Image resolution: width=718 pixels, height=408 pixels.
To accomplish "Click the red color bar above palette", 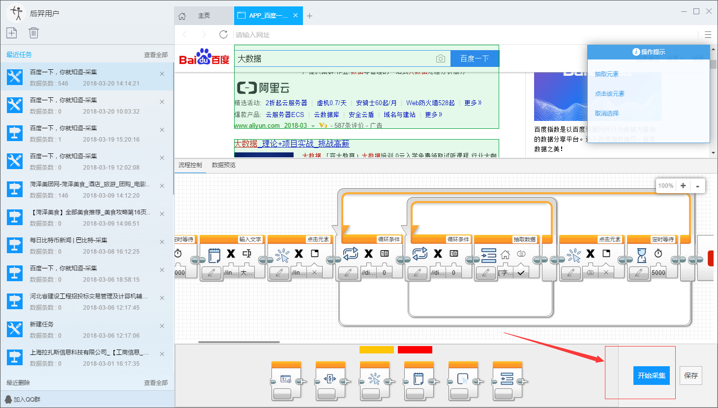I will tap(415, 350).
